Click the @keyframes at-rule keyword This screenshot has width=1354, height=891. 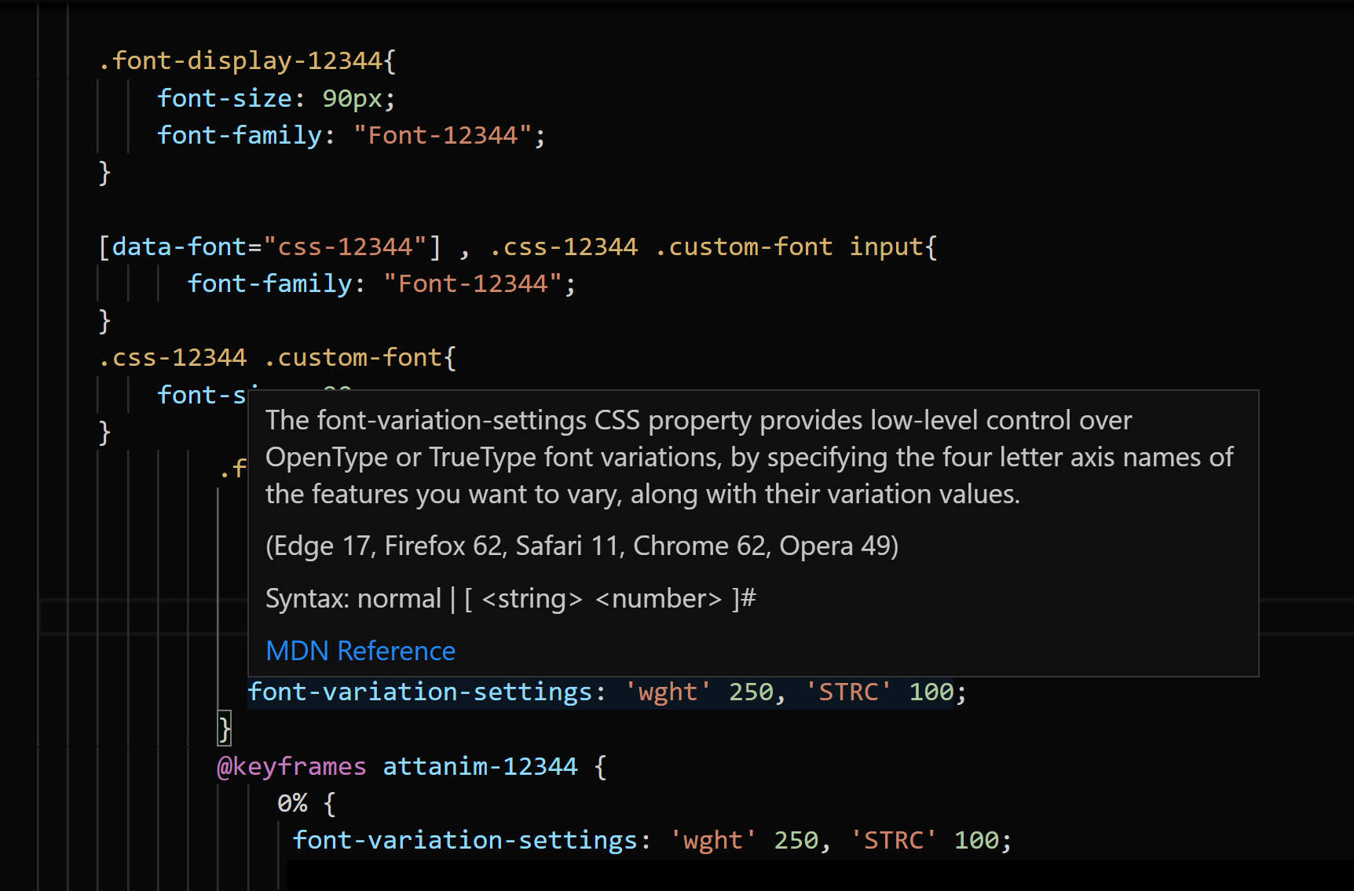291,766
